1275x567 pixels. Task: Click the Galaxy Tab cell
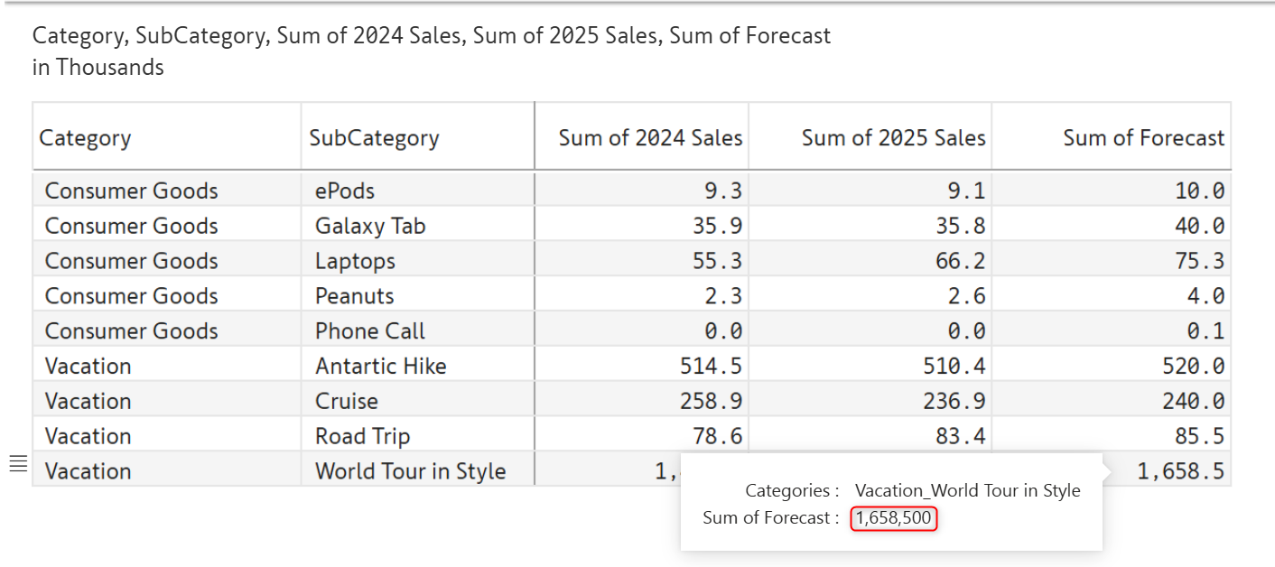click(370, 226)
